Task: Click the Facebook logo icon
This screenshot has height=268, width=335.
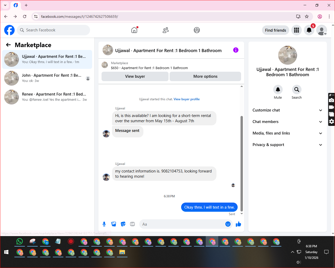Action: (9, 30)
